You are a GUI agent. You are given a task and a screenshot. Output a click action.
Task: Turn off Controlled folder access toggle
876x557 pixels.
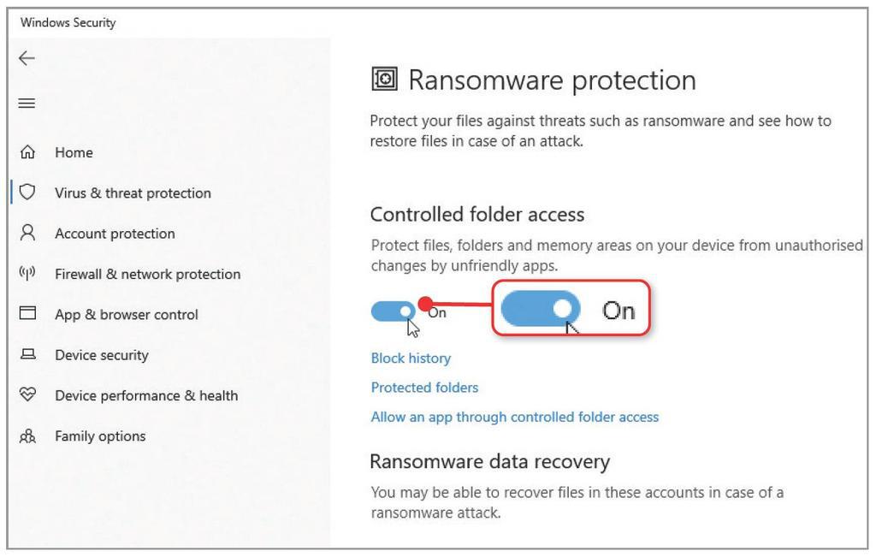pyautogui.click(x=394, y=311)
